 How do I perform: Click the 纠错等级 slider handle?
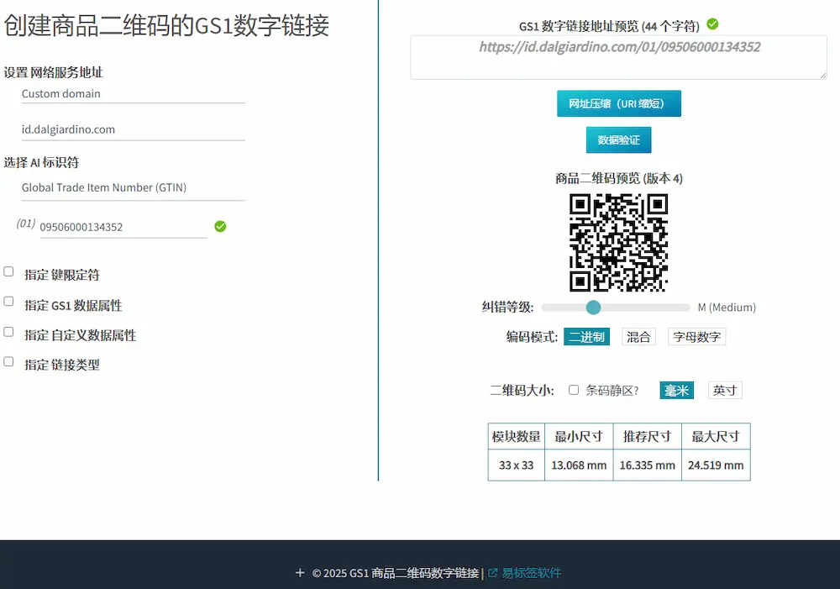point(593,308)
